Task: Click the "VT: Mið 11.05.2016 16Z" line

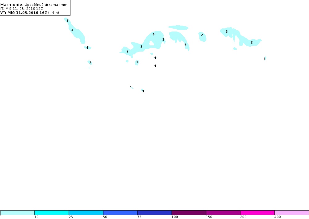Action: pyautogui.click(x=24, y=13)
